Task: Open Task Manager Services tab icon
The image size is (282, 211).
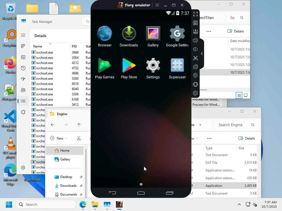Action: [x=23, y=112]
